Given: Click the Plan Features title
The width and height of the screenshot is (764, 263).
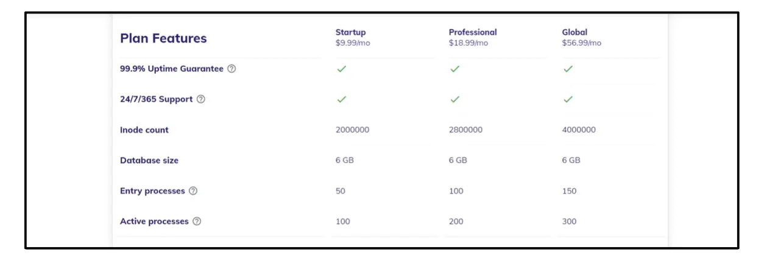Looking at the screenshot, I should (x=163, y=38).
